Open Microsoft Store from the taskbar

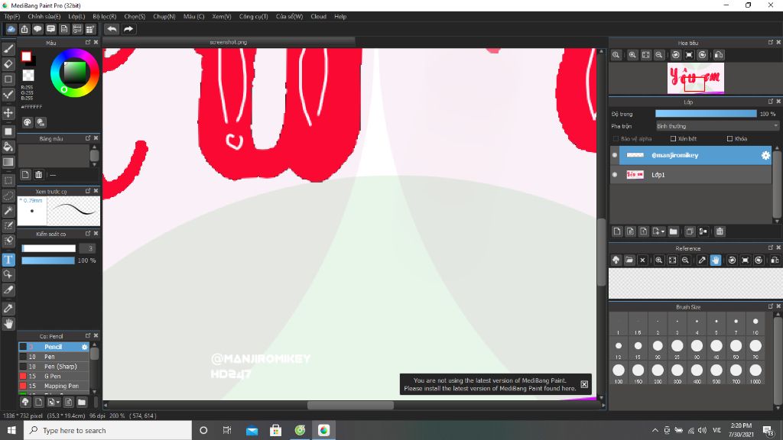(x=275, y=430)
